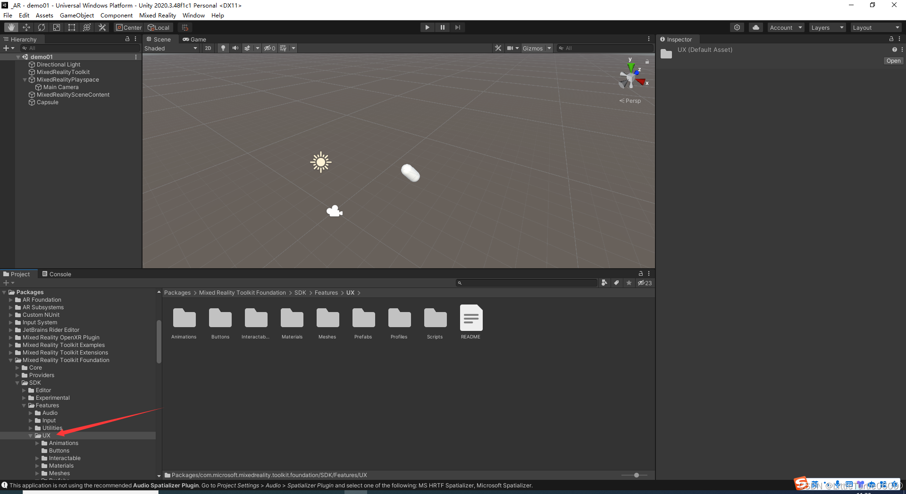
Task: Switch to the Console tab
Action: pos(57,274)
